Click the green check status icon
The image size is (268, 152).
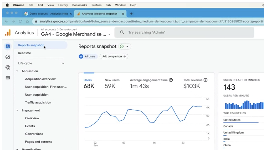pyautogui.click(x=122, y=46)
